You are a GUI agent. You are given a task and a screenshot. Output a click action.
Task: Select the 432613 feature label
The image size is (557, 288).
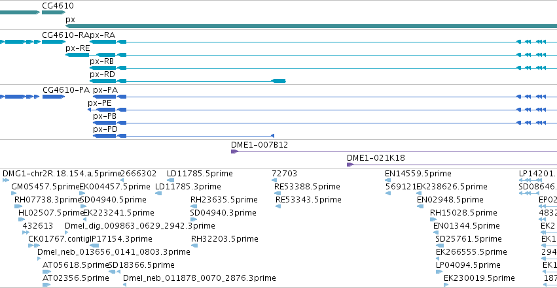click(x=38, y=226)
